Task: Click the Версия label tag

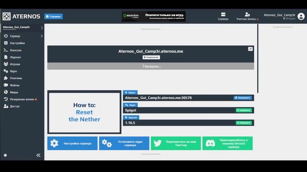Action: 131,118
